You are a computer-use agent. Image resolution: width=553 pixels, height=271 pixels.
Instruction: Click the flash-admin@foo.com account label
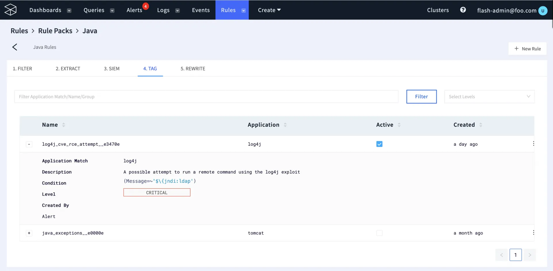click(507, 11)
